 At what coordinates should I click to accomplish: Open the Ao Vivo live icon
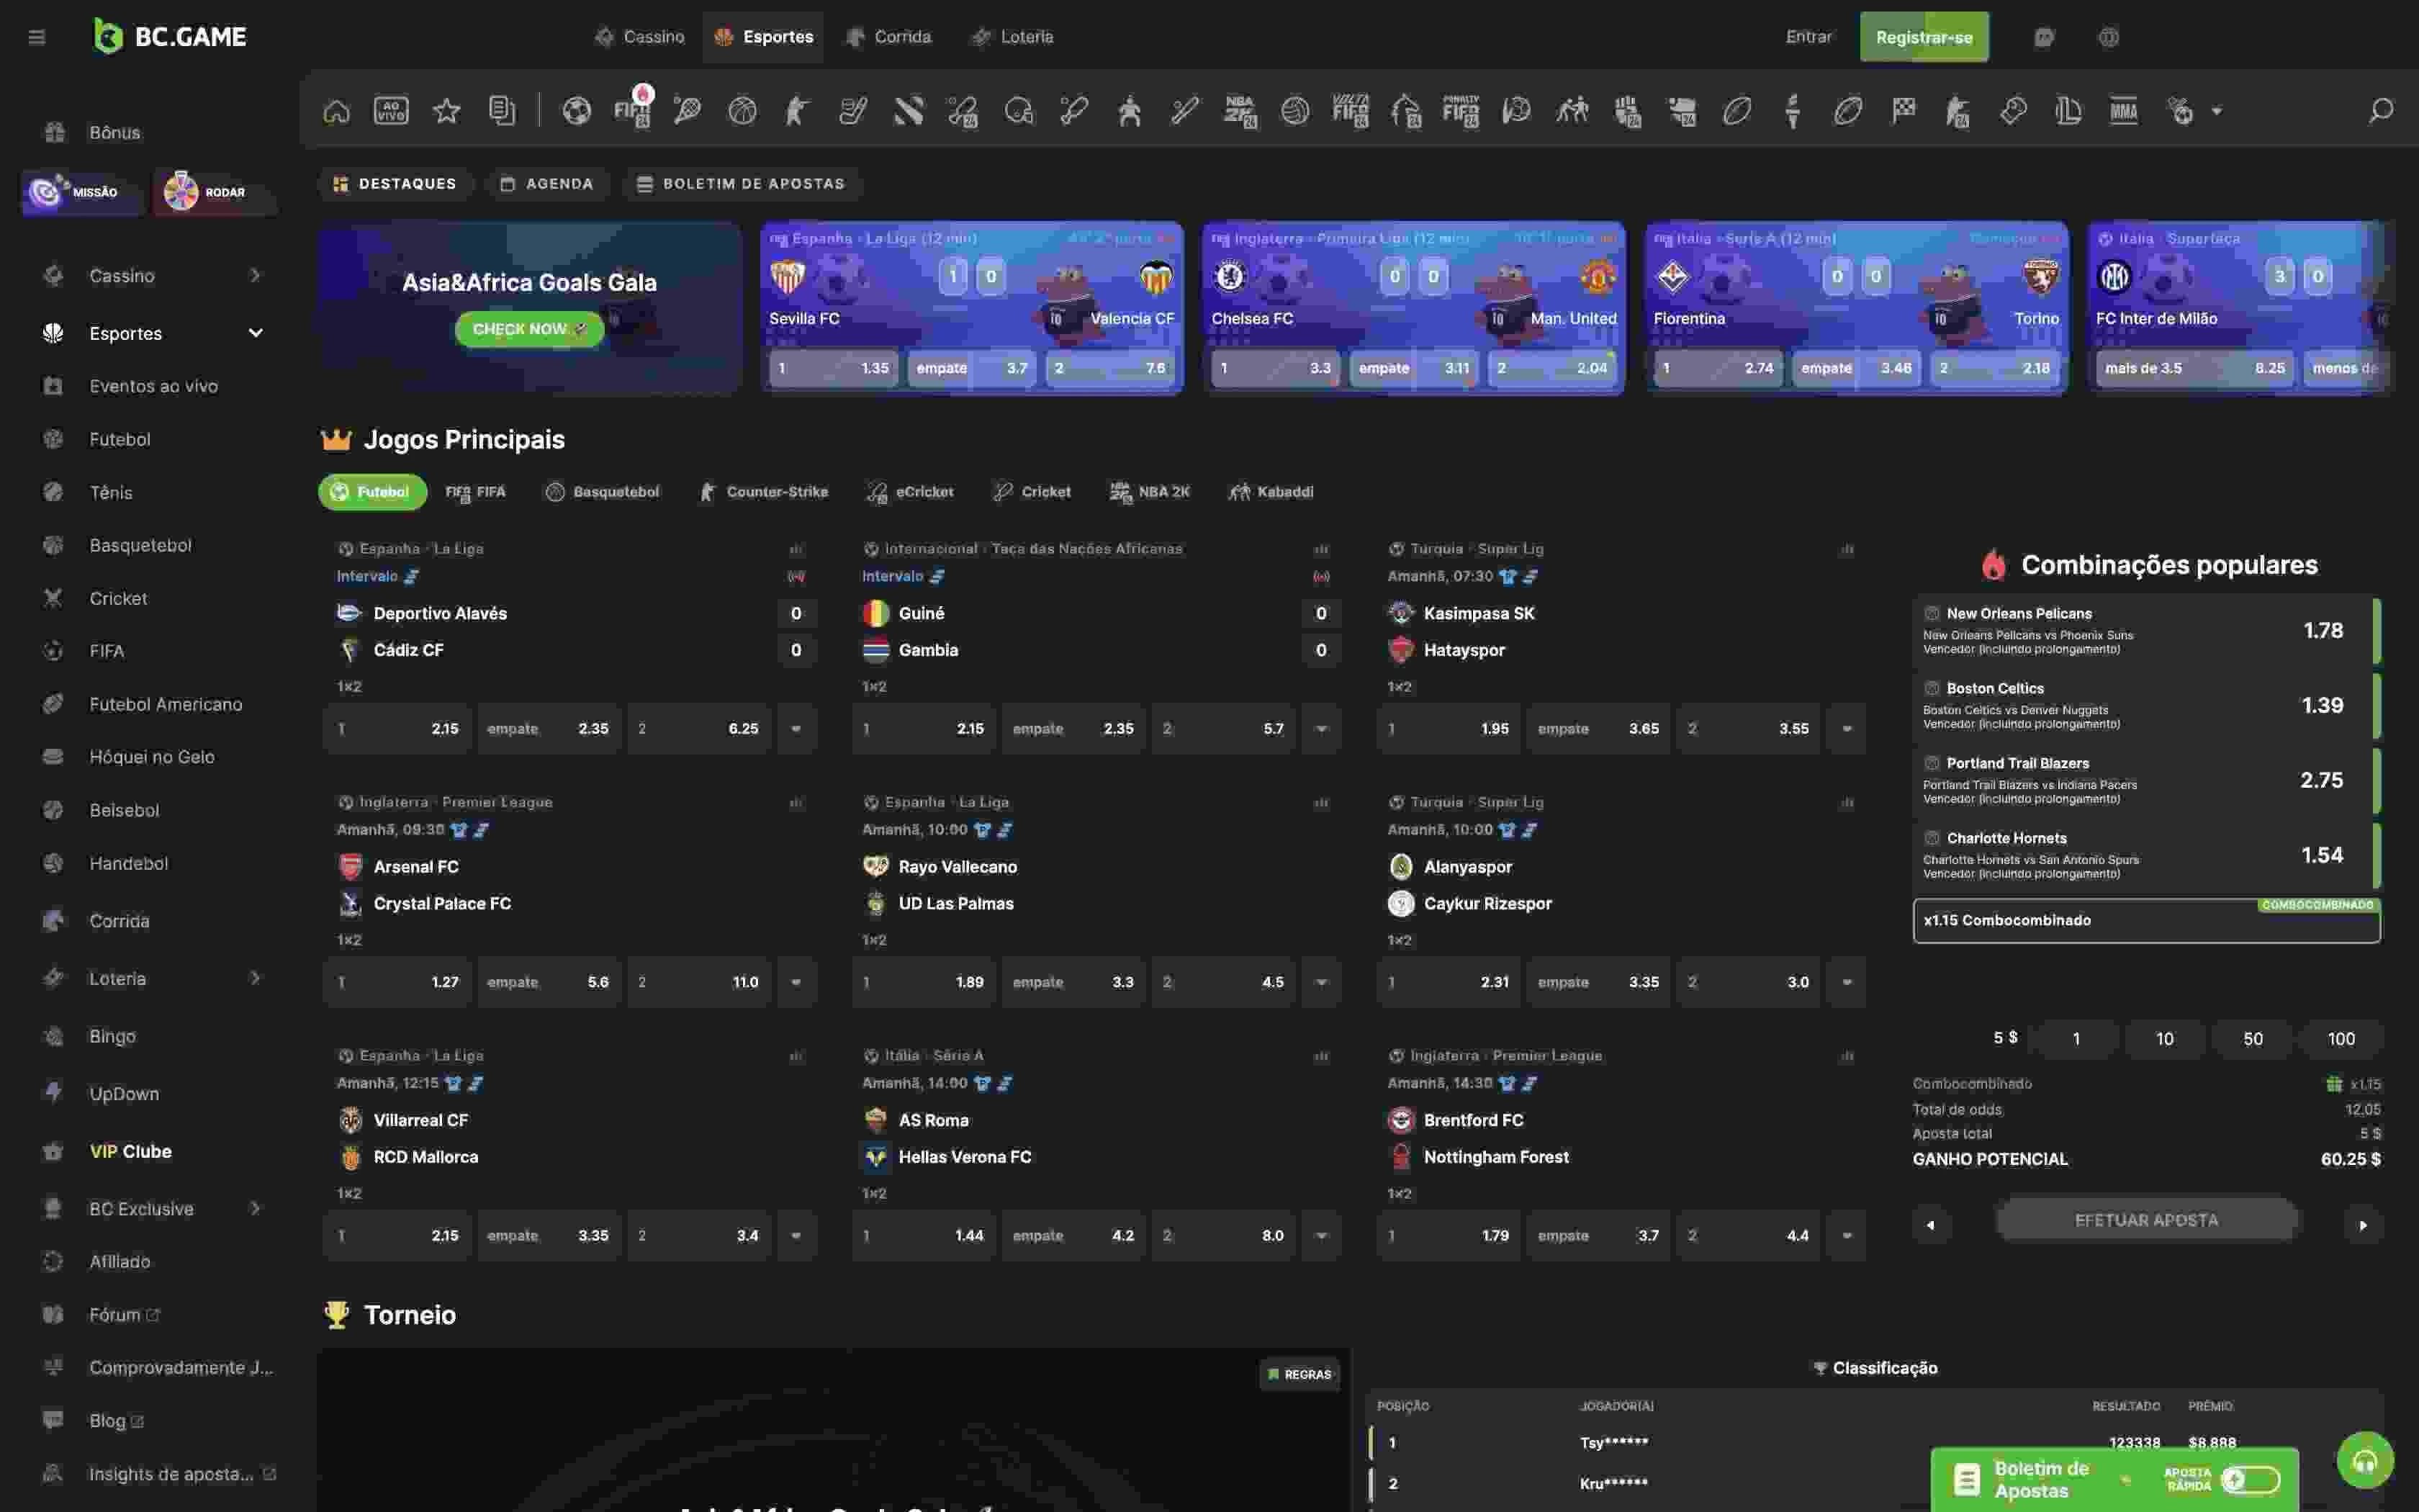[391, 111]
